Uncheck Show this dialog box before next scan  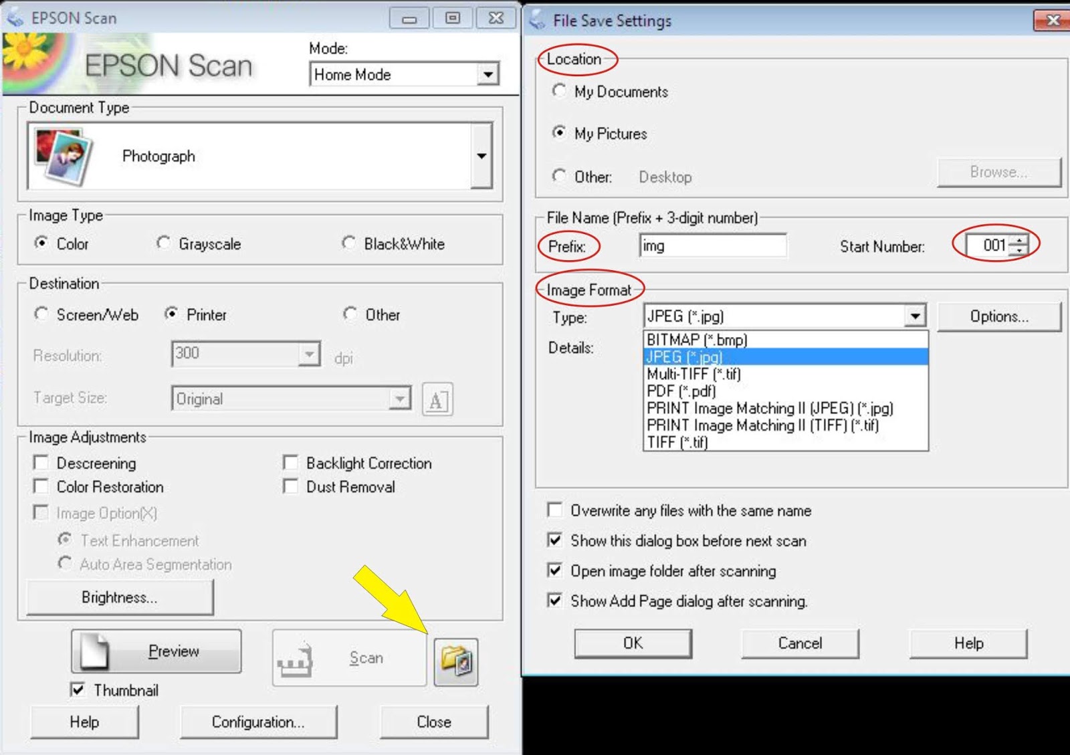coord(554,540)
